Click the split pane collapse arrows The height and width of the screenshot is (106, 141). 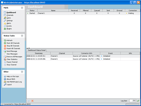click(28, 48)
